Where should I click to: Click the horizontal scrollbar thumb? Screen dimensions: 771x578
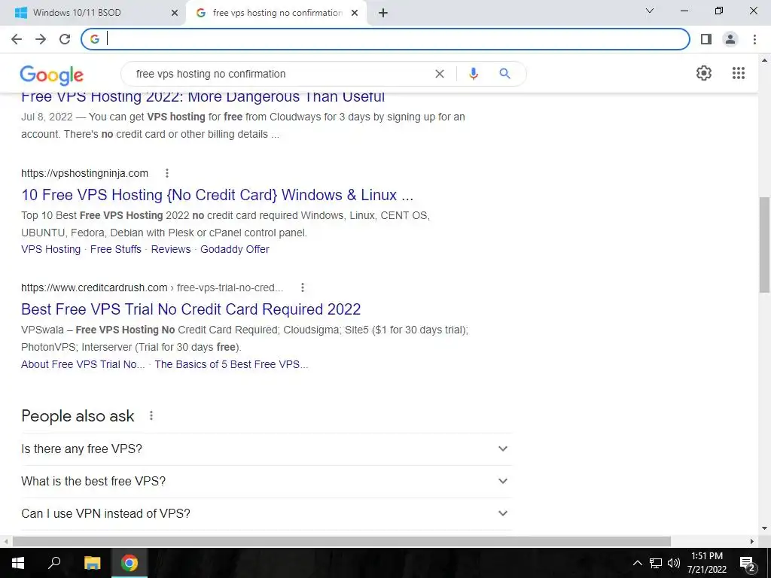[342, 541]
